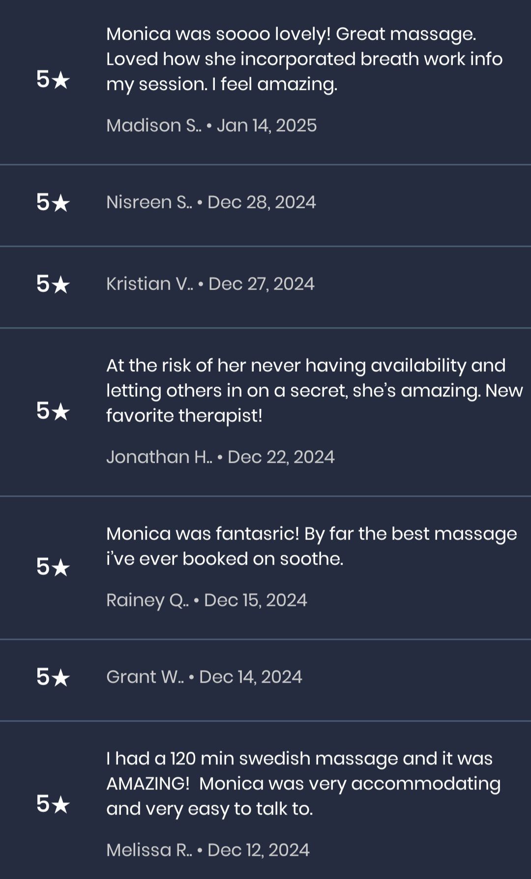Viewport: 531px width, 879px height.
Task: Tap the 5-star rating beside Nisreen S.
Action: (53, 203)
